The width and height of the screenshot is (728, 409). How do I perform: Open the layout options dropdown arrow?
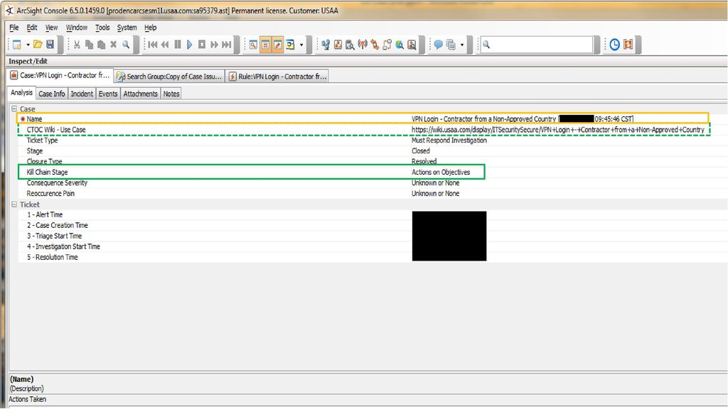[x=301, y=45]
